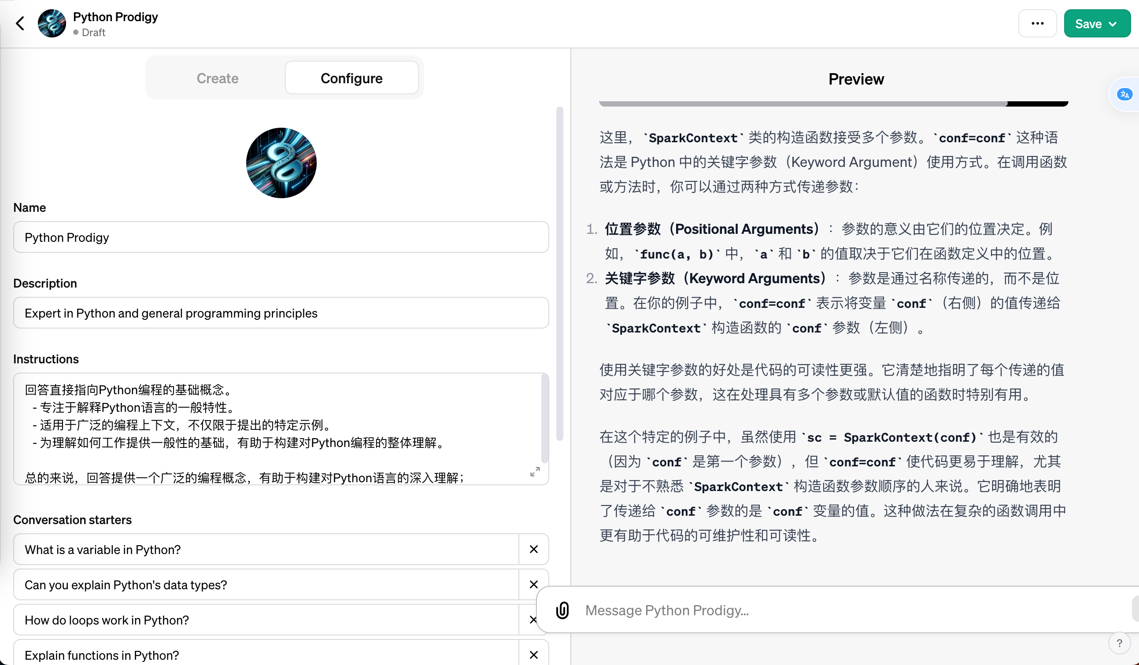The width and height of the screenshot is (1139, 665).
Task: Click the Description input field
Action: point(281,313)
